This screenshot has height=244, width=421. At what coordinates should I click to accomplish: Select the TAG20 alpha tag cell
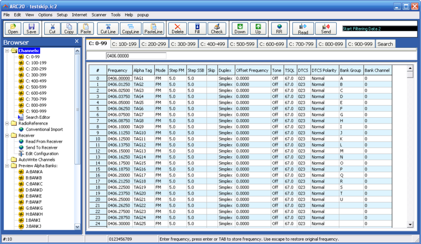(143, 194)
